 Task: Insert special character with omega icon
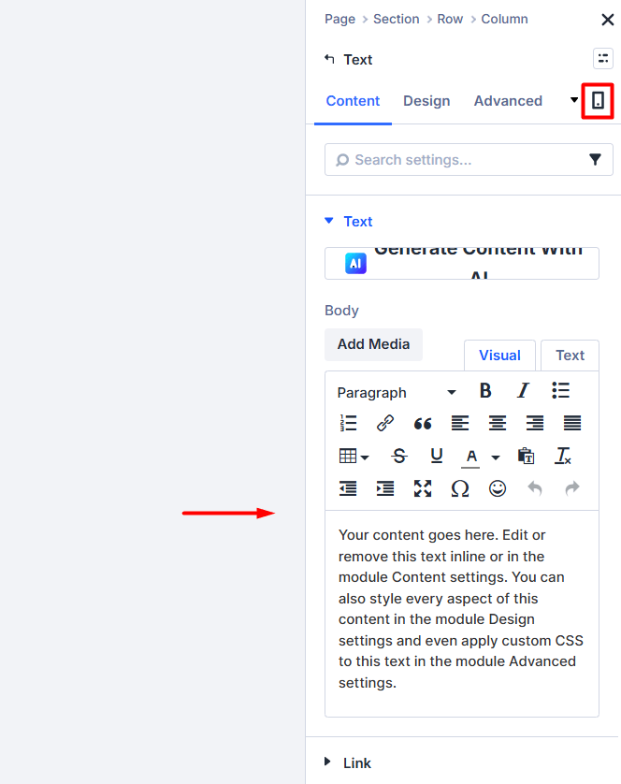[x=460, y=488]
